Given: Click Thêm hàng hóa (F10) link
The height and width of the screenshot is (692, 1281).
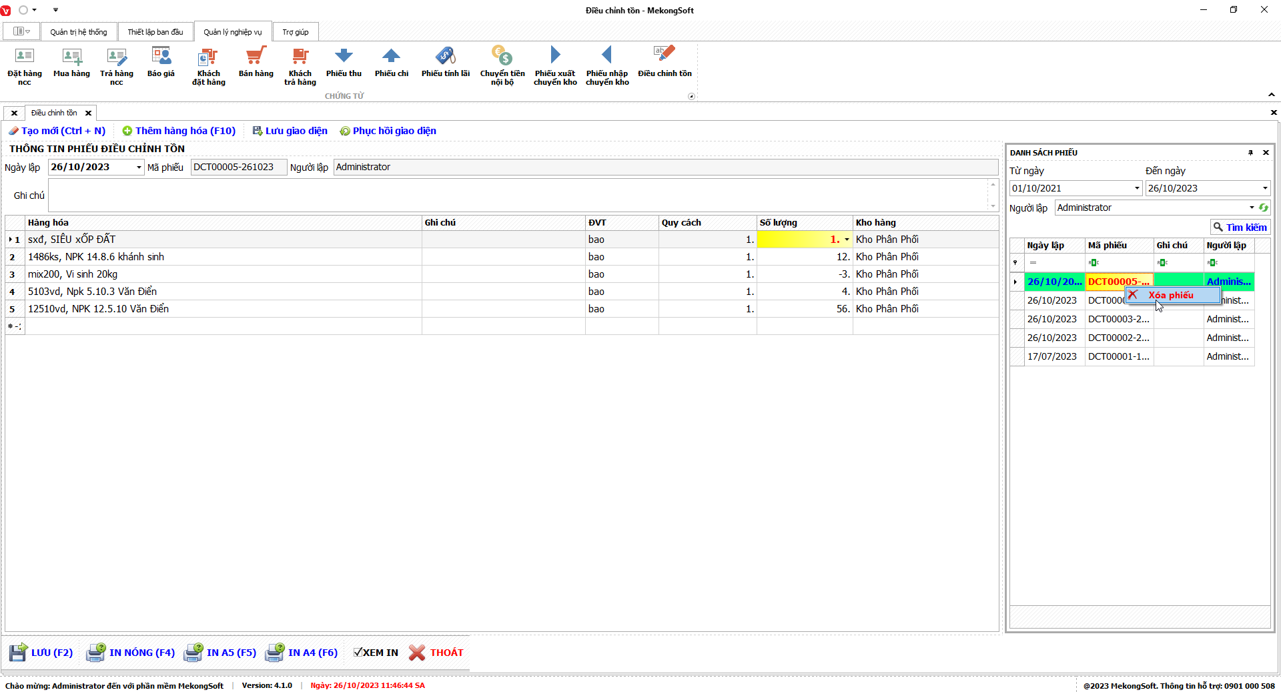Looking at the screenshot, I should tap(179, 131).
